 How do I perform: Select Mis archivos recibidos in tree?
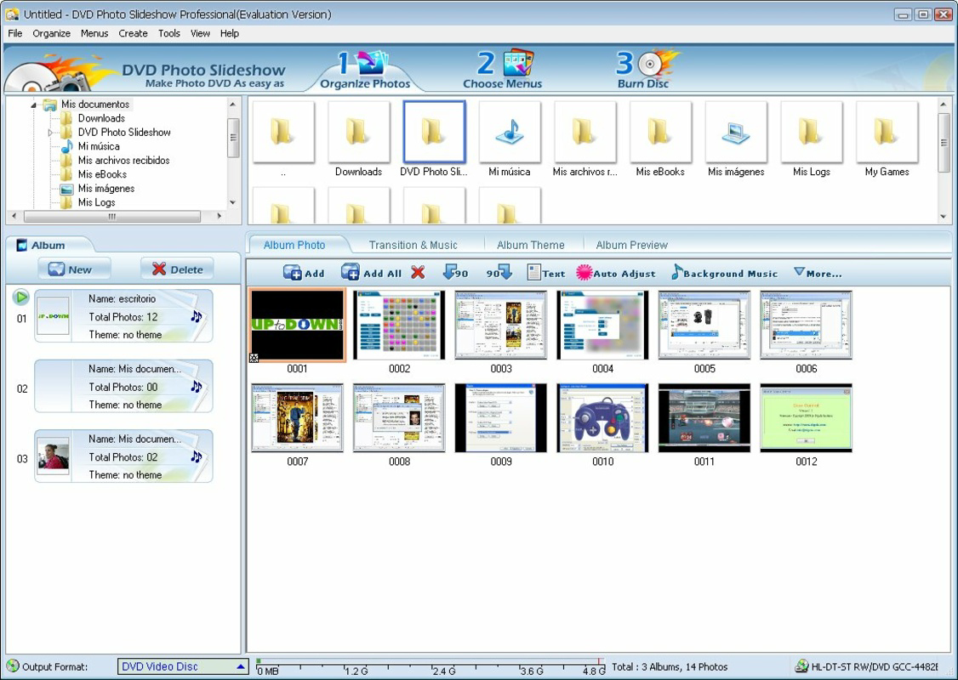pyautogui.click(x=123, y=161)
